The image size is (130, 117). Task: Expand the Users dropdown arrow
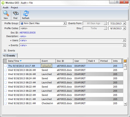(x=124, y=40)
